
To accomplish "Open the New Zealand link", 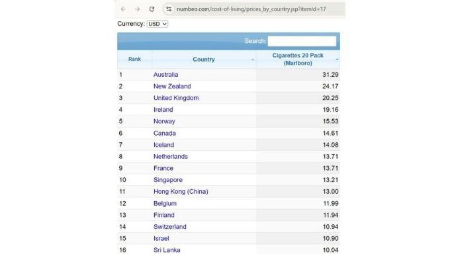I will [x=172, y=87].
